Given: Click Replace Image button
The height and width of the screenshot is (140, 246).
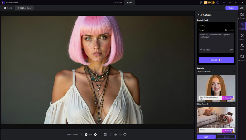Looking at the screenshot, I should coord(24,8).
